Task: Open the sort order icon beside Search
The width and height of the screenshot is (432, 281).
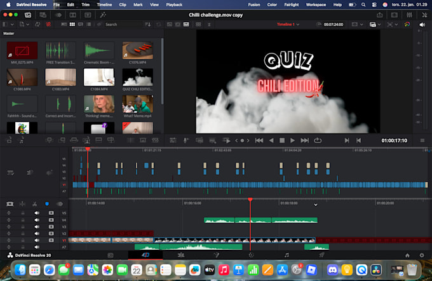Action: 148,25
